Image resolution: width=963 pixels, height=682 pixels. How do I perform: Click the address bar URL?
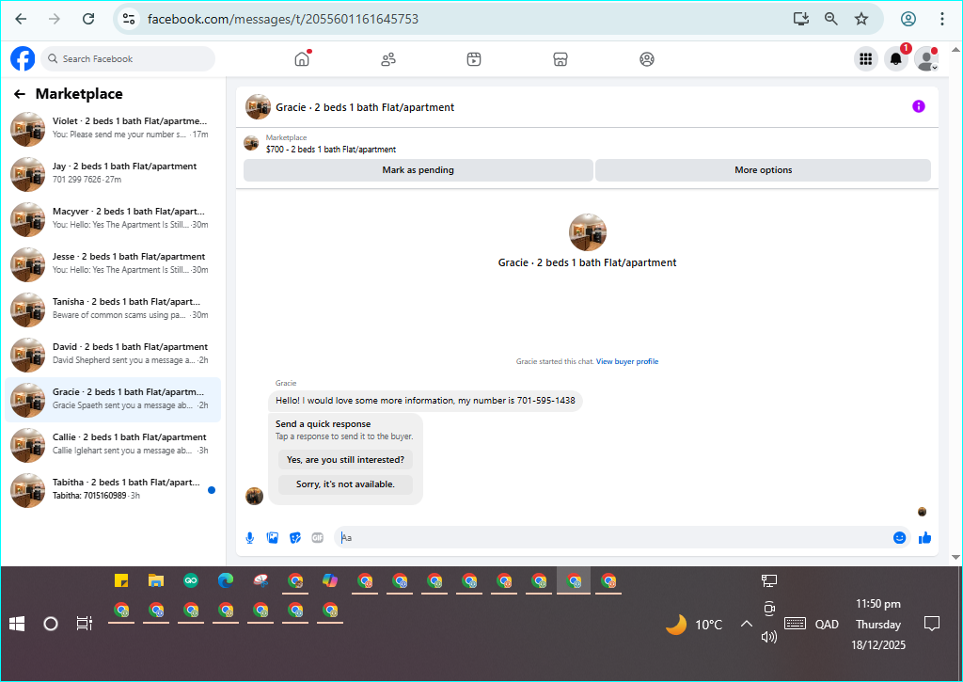283,19
